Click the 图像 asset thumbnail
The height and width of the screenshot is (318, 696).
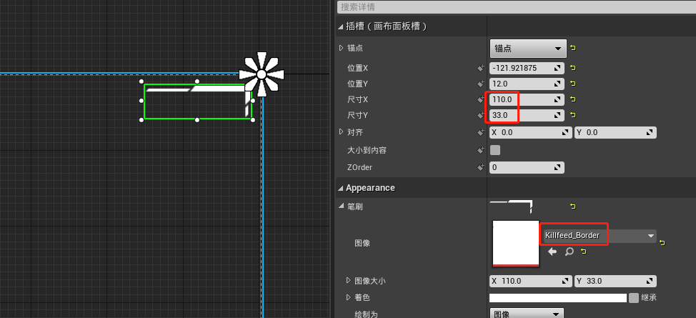pyautogui.click(x=516, y=244)
